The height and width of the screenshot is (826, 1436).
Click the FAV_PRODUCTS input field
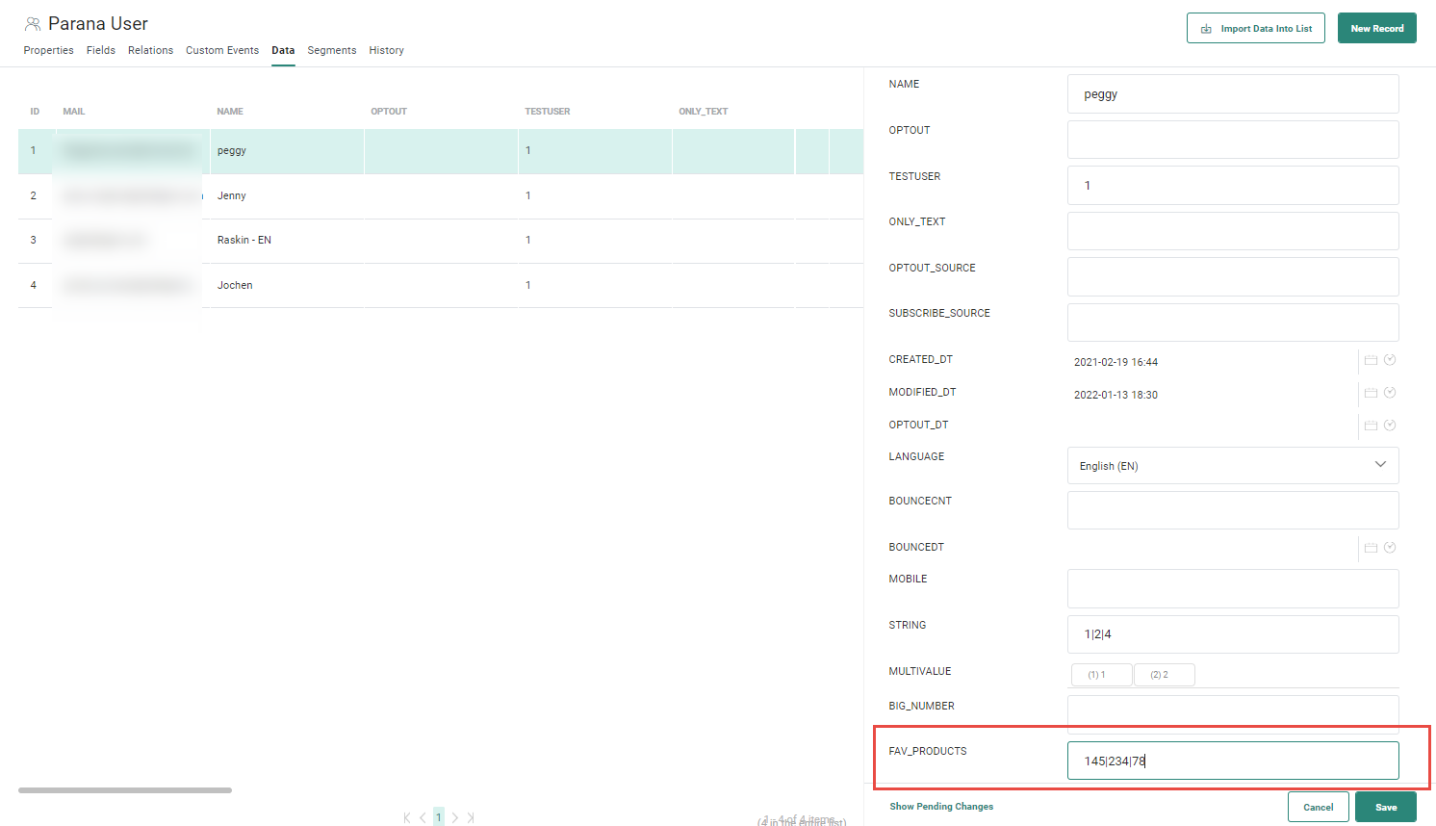(1232, 761)
